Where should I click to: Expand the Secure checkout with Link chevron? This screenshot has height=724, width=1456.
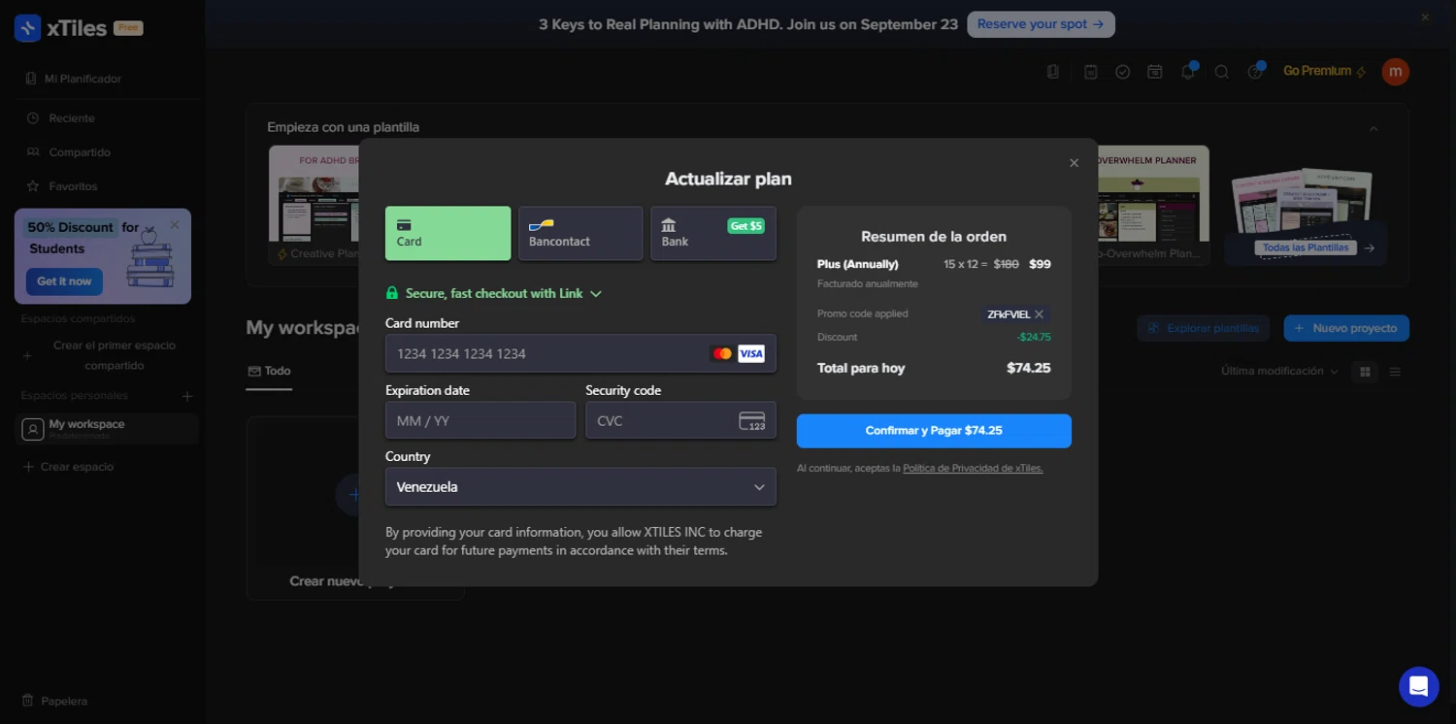pyautogui.click(x=596, y=294)
